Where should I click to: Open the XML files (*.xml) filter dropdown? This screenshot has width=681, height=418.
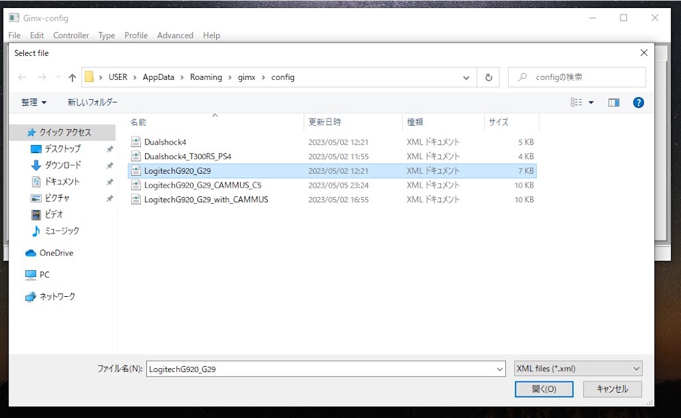578,369
